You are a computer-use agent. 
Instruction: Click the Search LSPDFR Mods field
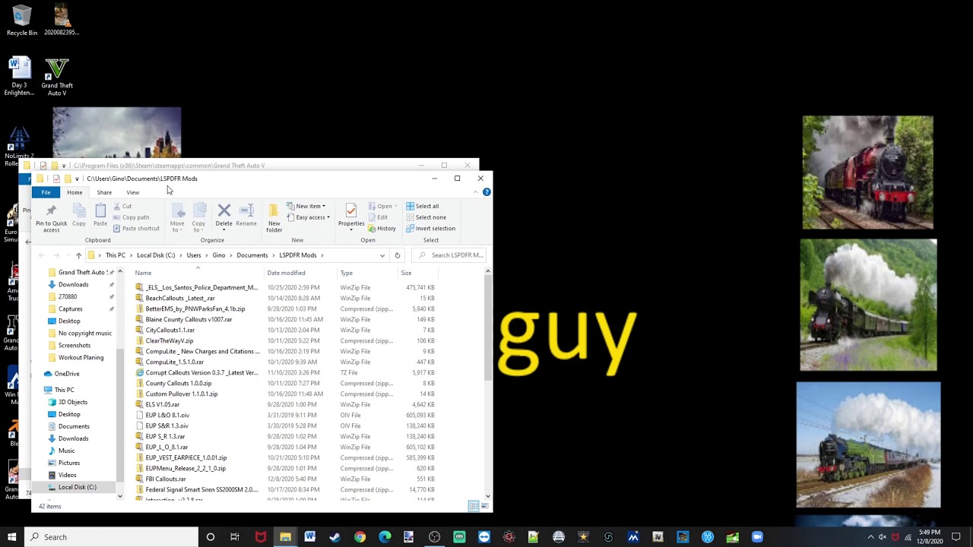451,255
